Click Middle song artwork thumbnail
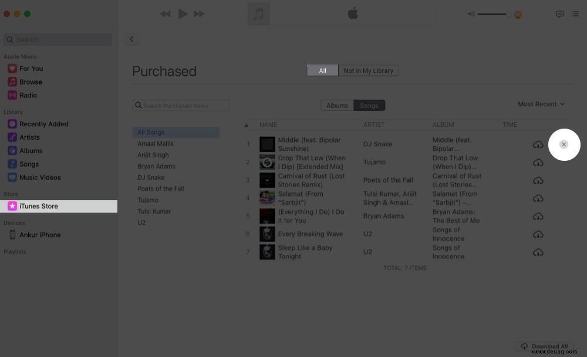The image size is (587, 357). click(x=267, y=144)
